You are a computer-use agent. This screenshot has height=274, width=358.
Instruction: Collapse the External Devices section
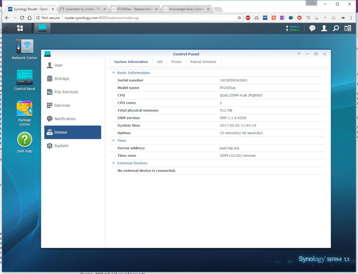click(x=113, y=163)
